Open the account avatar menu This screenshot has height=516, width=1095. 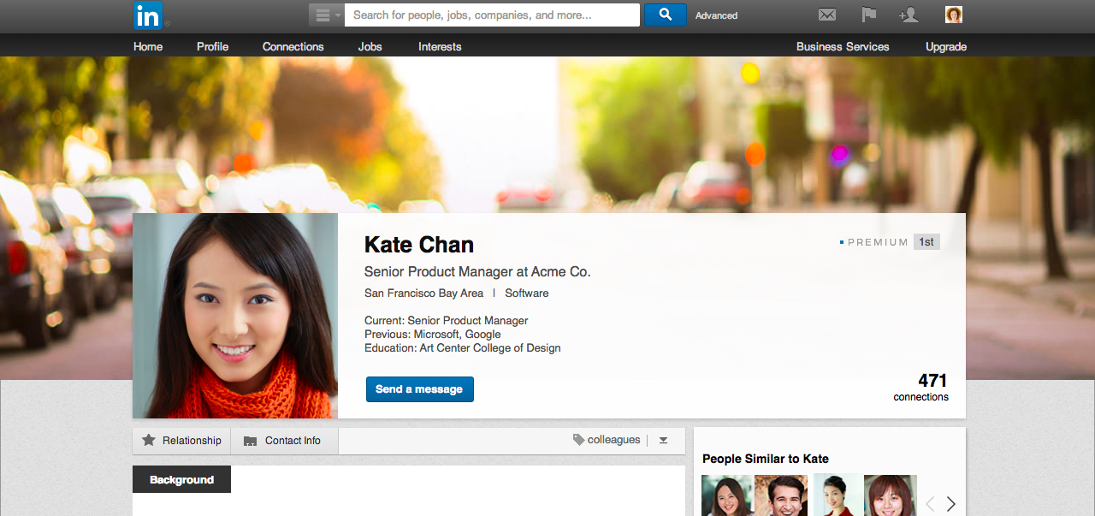954,15
